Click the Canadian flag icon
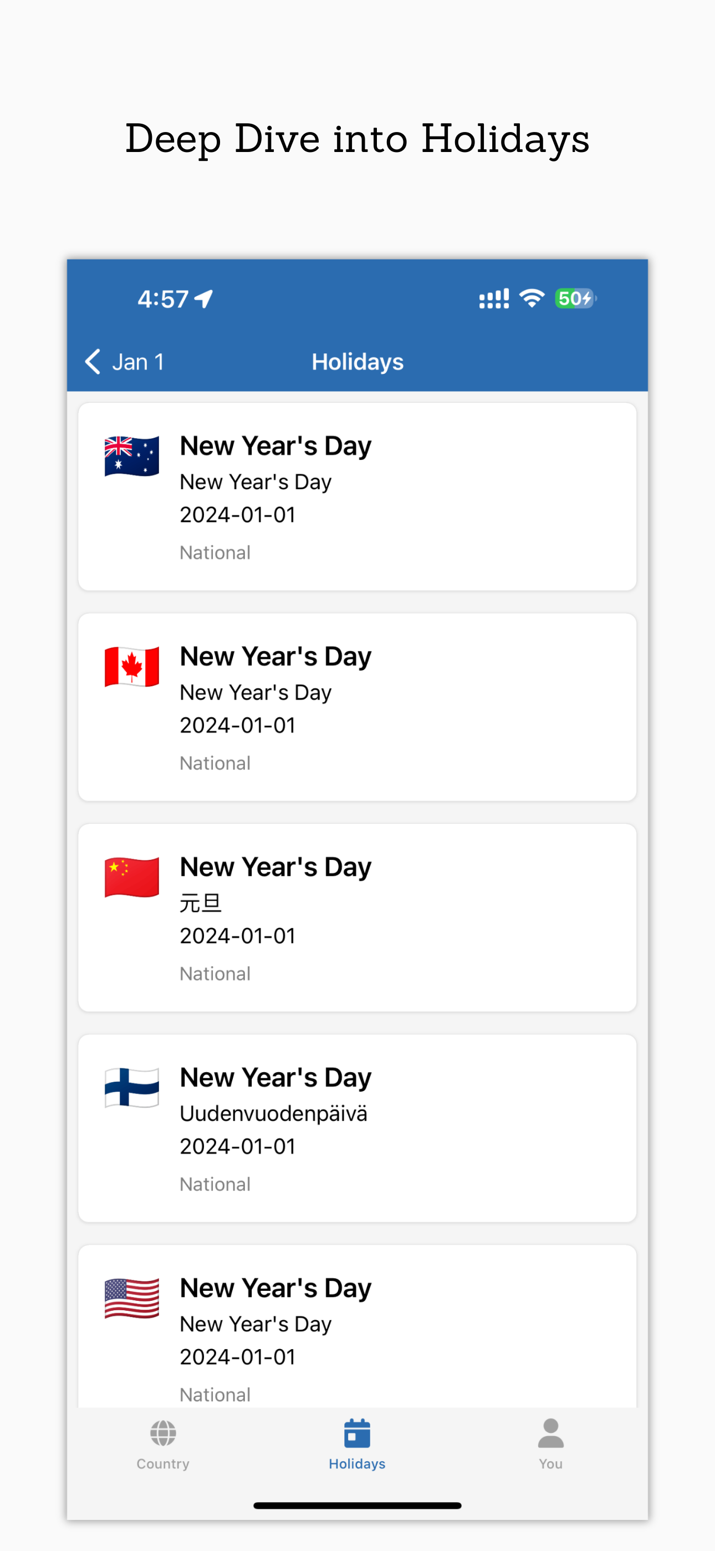The image size is (715, 1551). tap(132, 667)
